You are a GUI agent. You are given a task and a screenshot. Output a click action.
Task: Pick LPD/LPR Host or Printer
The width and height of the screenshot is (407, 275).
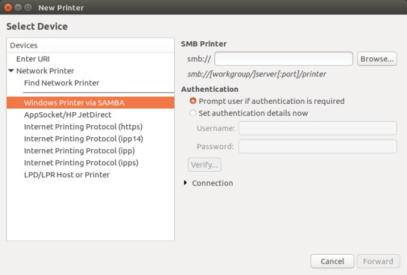[66, 175]
